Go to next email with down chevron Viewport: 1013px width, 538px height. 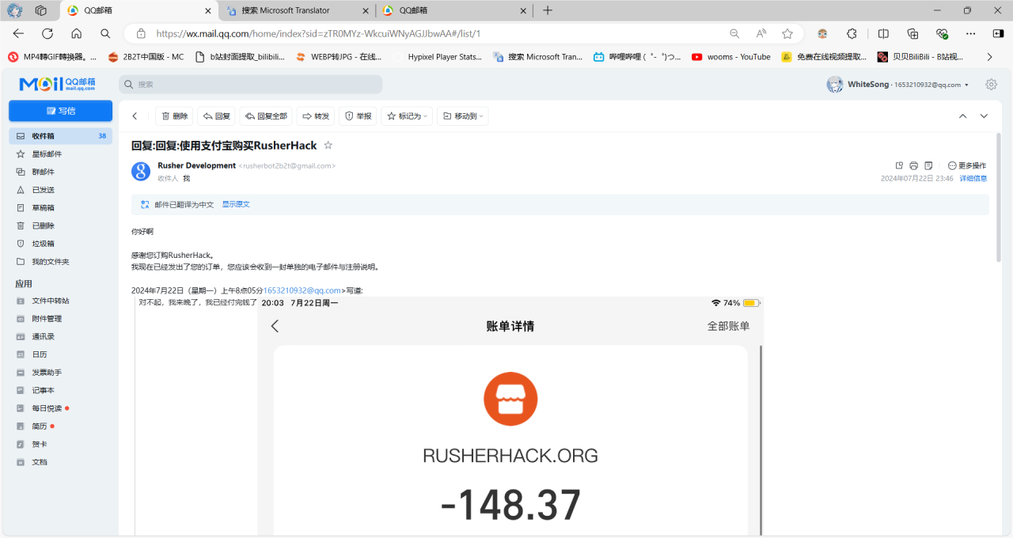point(984,116)
